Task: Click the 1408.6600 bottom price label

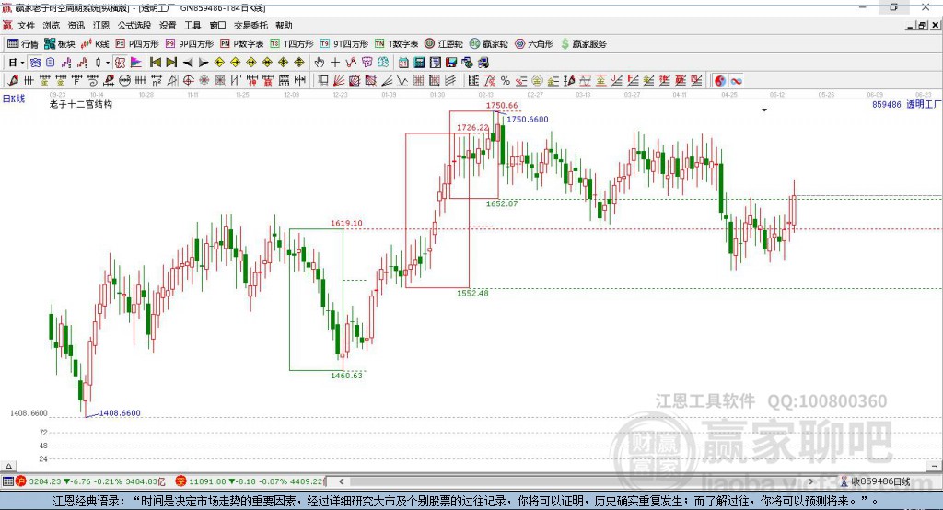Action: tap(120, 413)
